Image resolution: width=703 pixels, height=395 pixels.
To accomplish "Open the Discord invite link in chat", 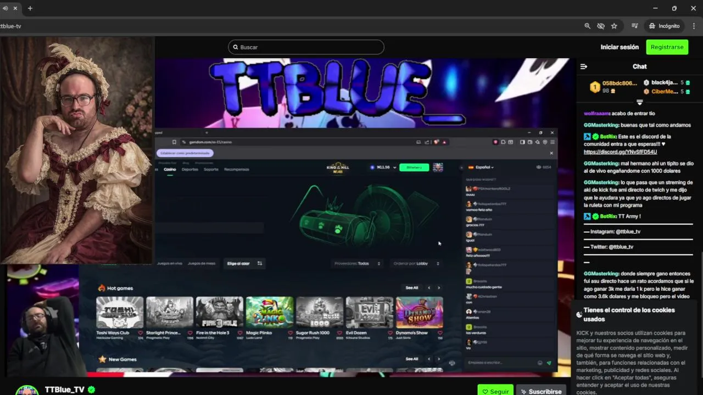I will pos(620,152).
